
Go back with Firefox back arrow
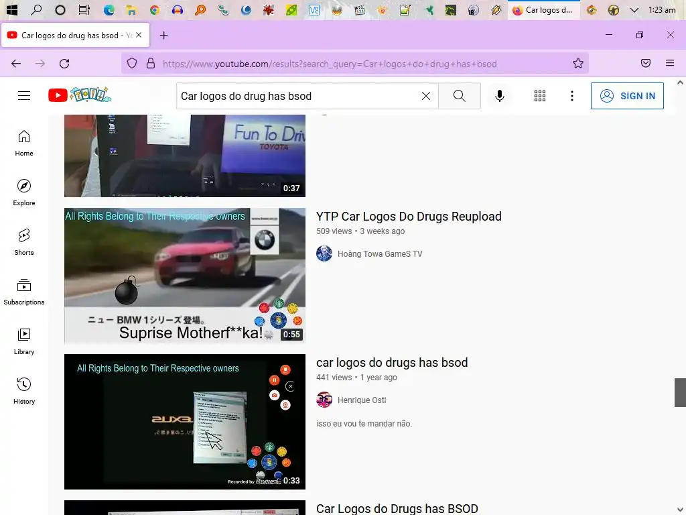click(16, 64)
